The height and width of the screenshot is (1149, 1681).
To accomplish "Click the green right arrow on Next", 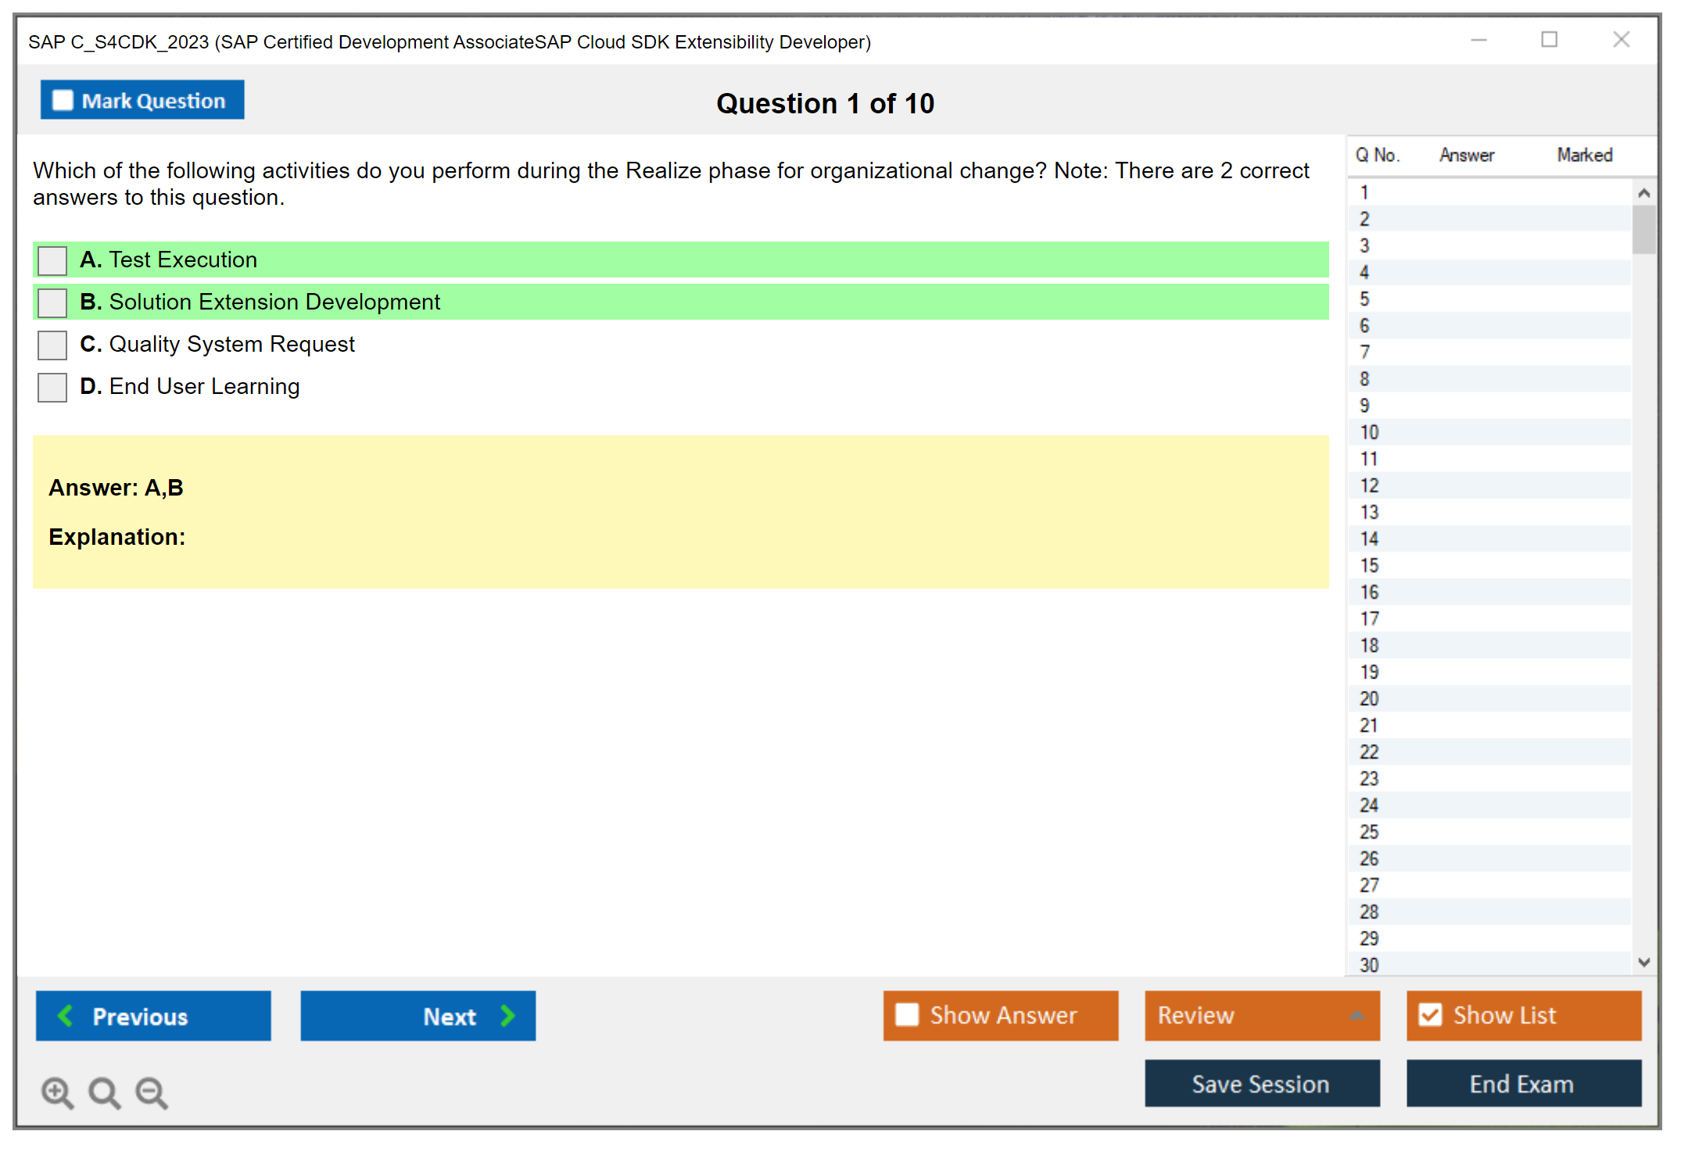I will pyautogui.click(x=507, y=1015).
